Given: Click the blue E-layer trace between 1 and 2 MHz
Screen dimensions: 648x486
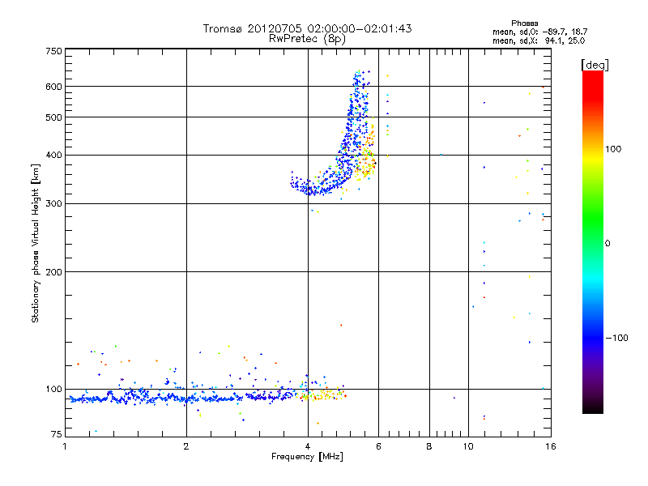Looking at the screenshot, I should tap(128, 399).
